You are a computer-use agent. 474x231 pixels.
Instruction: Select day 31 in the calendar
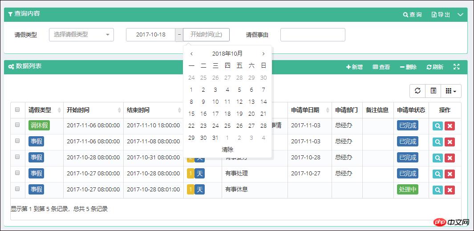[215, 138]
